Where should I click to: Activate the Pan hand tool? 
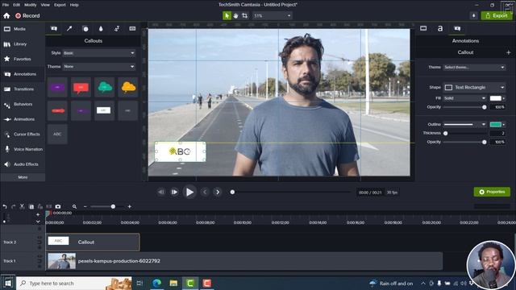235,15
